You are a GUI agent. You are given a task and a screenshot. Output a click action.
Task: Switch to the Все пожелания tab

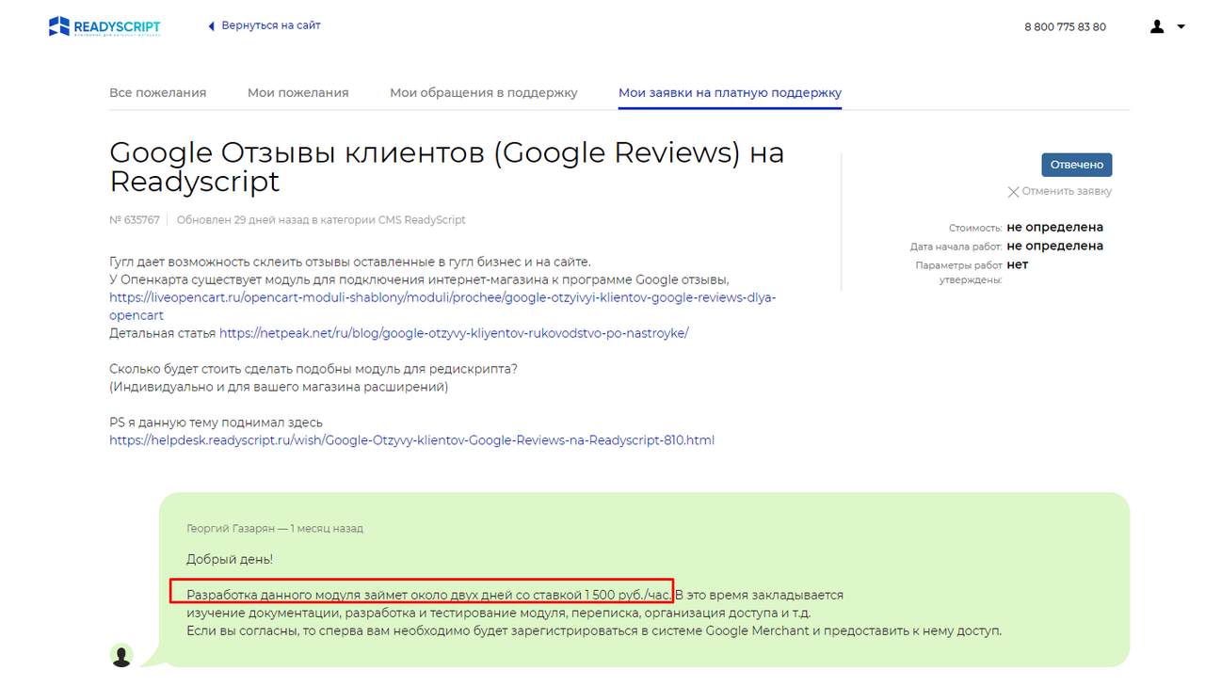158,92
